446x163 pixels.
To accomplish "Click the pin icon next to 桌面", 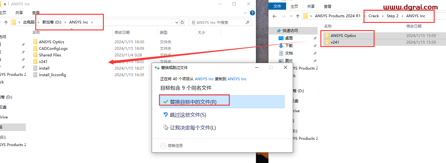I will (x=315, y=38).
